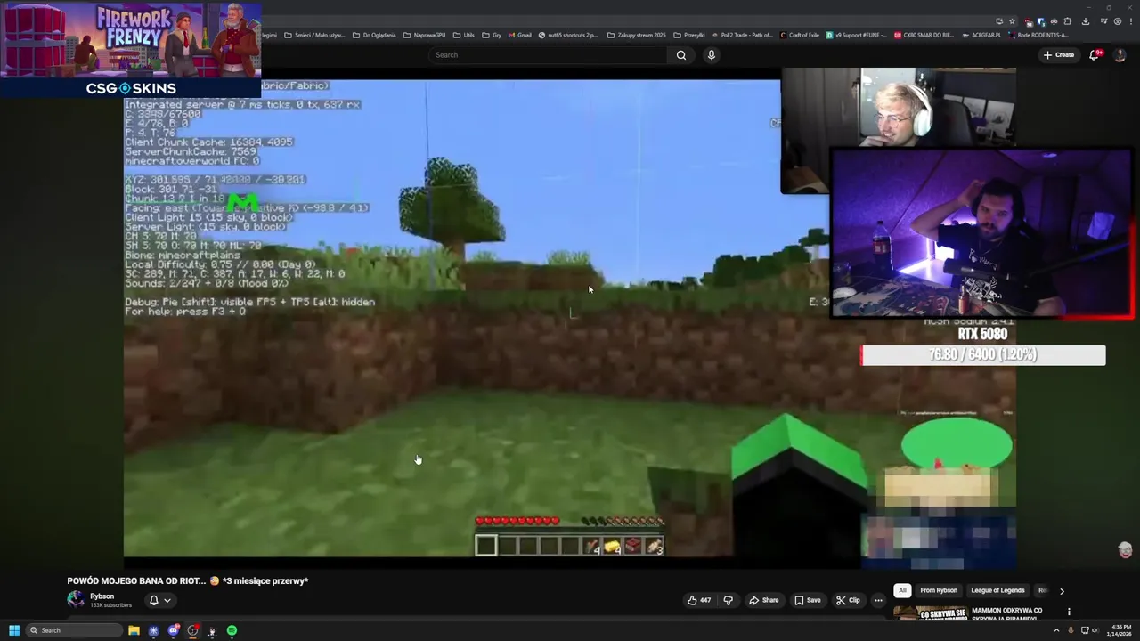Dislike the video with thumbs-down button
The height and width of the screenshot is (641, 1140).
(x=728, y=600)
